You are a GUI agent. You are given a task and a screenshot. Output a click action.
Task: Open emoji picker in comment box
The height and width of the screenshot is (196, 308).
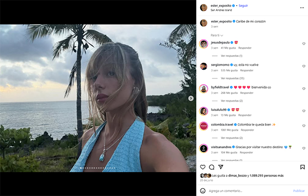pos(203,191)
